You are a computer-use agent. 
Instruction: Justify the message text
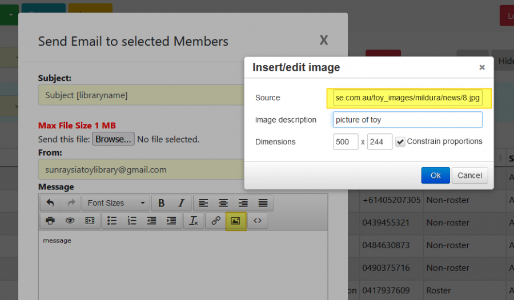pos(263,203)
